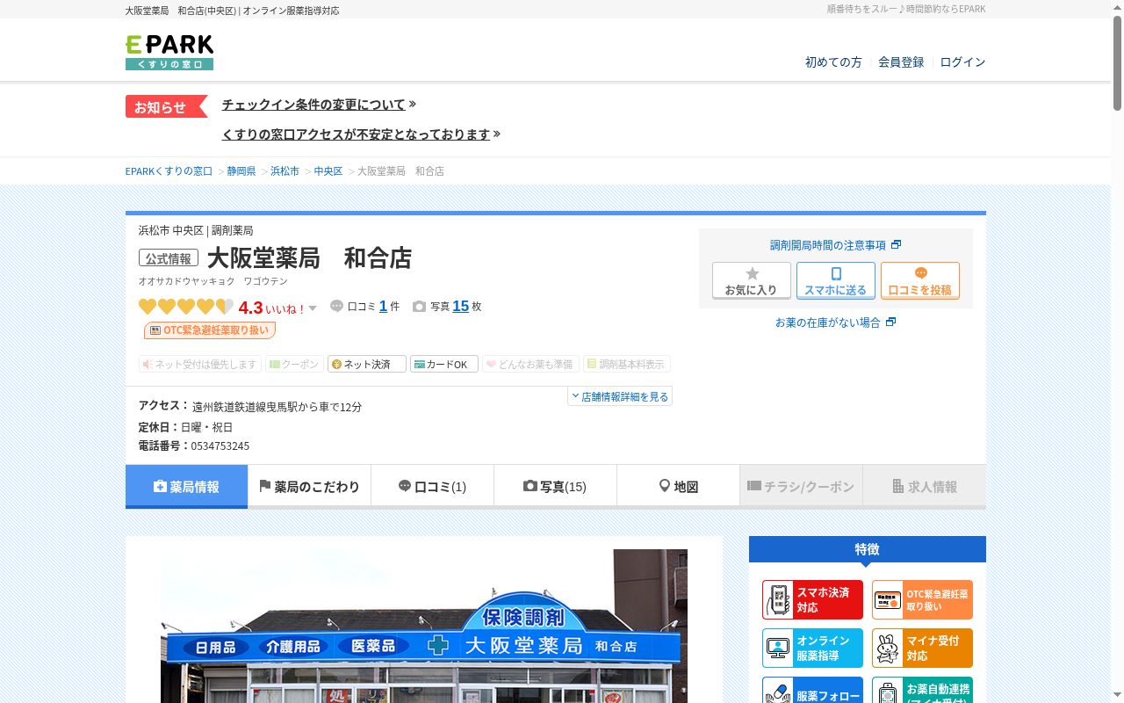Image resolution: width=1124 pixels, height=703 pixels.
Task: Click the speech bubble icon on 口コミを投稿
Action: coord(920,273)
